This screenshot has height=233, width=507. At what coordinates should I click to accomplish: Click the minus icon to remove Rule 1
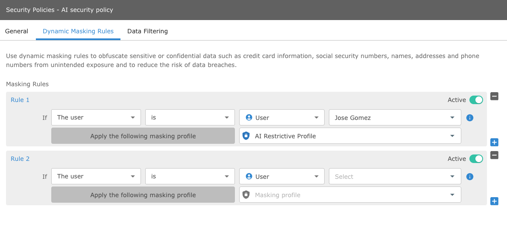[494, 96]
